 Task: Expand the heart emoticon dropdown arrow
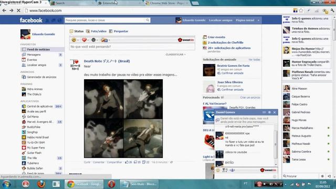88,40
